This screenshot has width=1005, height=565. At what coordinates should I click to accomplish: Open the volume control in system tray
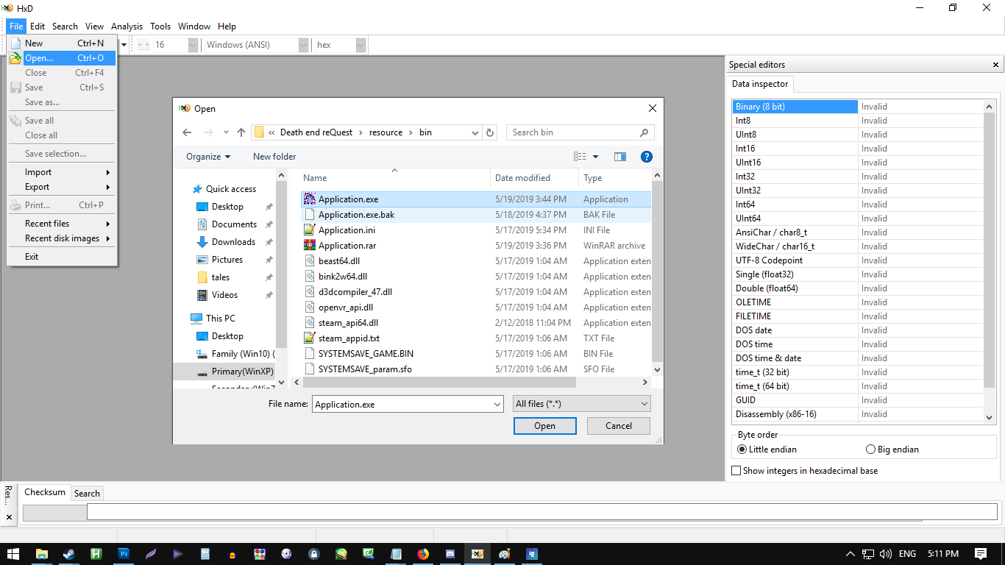point(885,554)
